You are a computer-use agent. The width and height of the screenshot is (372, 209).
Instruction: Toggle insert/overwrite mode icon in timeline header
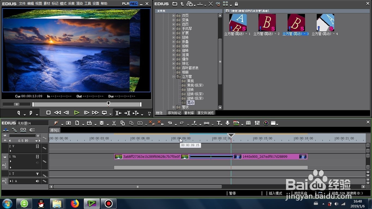[6, 130]
